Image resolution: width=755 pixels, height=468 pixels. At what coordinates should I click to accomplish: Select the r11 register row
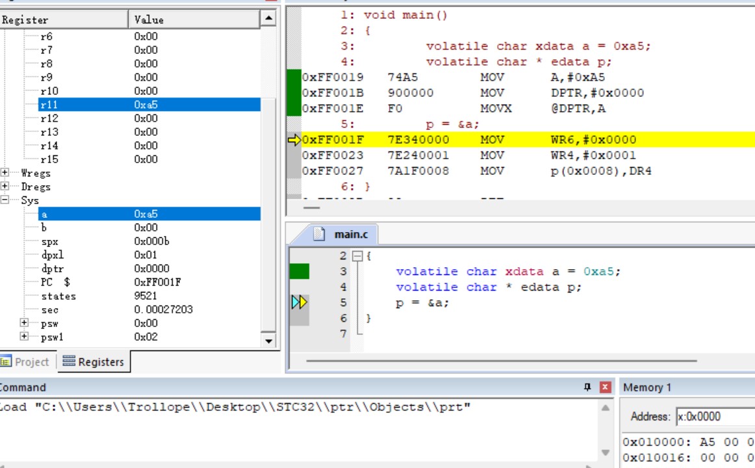(149, 105)
